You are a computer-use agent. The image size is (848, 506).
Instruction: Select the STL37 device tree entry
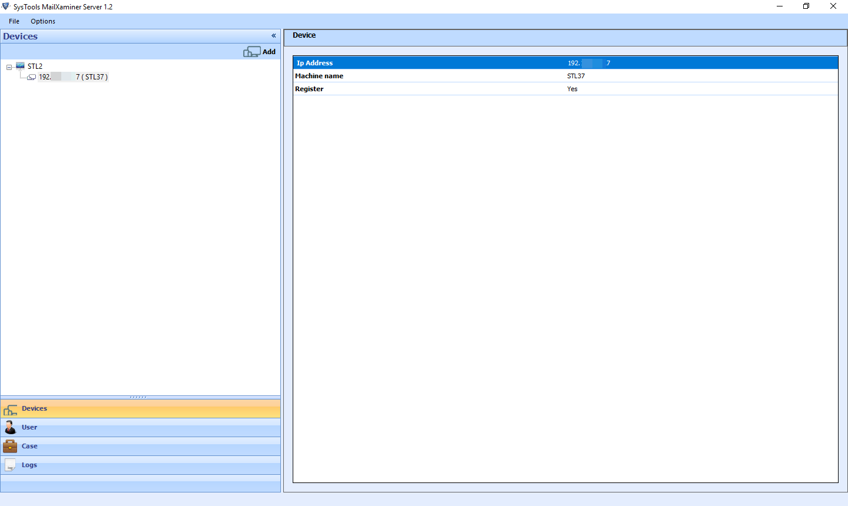pyautogui.click(x=74, y=77)
